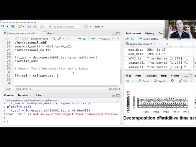Open the New File dropdown arrow
Viewport: 196px width, 147px height.
[x=7, y=27]
